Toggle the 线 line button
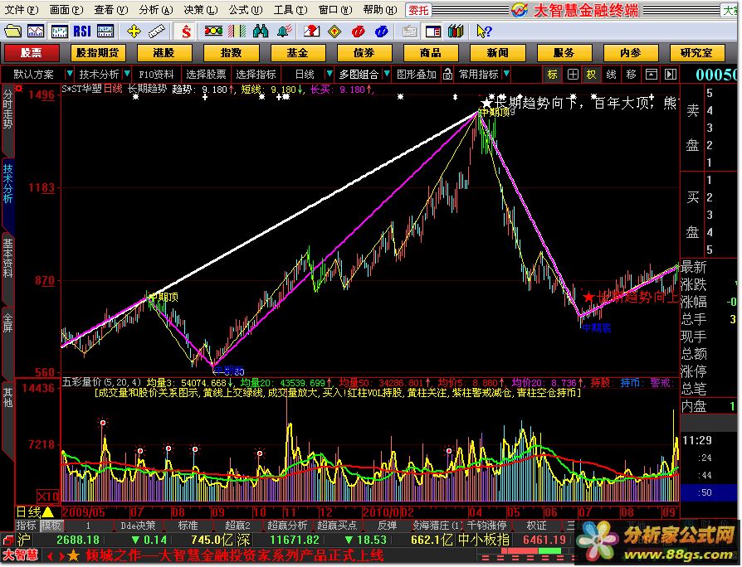This screenshot has height=567, width=742. (x=612, y=74)
